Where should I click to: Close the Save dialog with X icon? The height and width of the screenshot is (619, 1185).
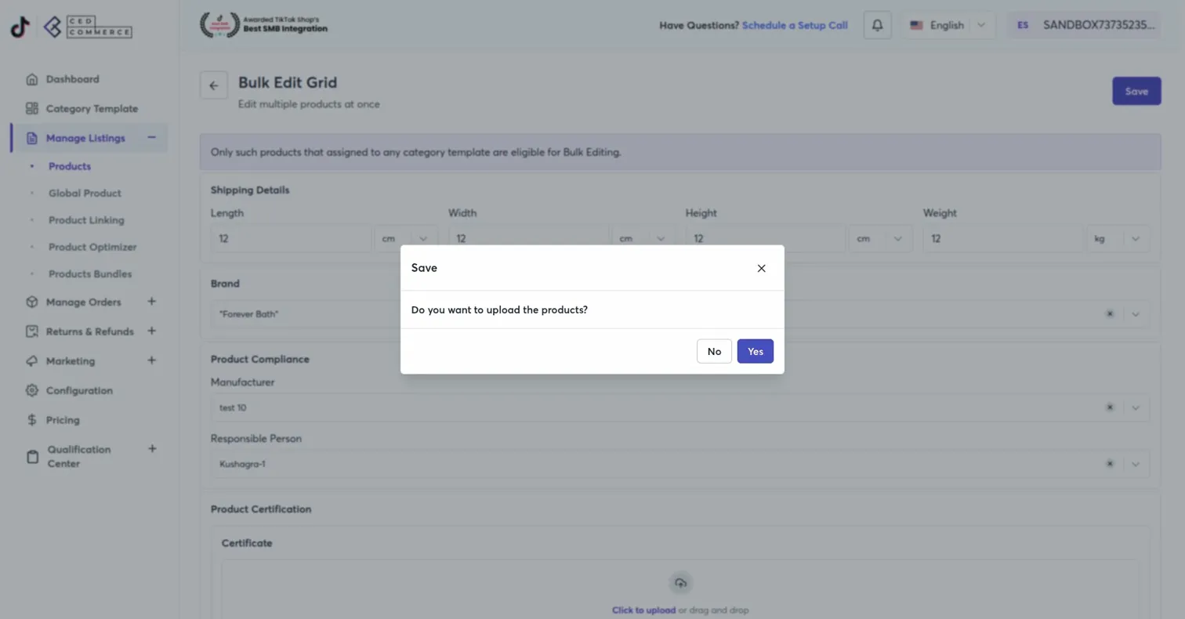761,268
